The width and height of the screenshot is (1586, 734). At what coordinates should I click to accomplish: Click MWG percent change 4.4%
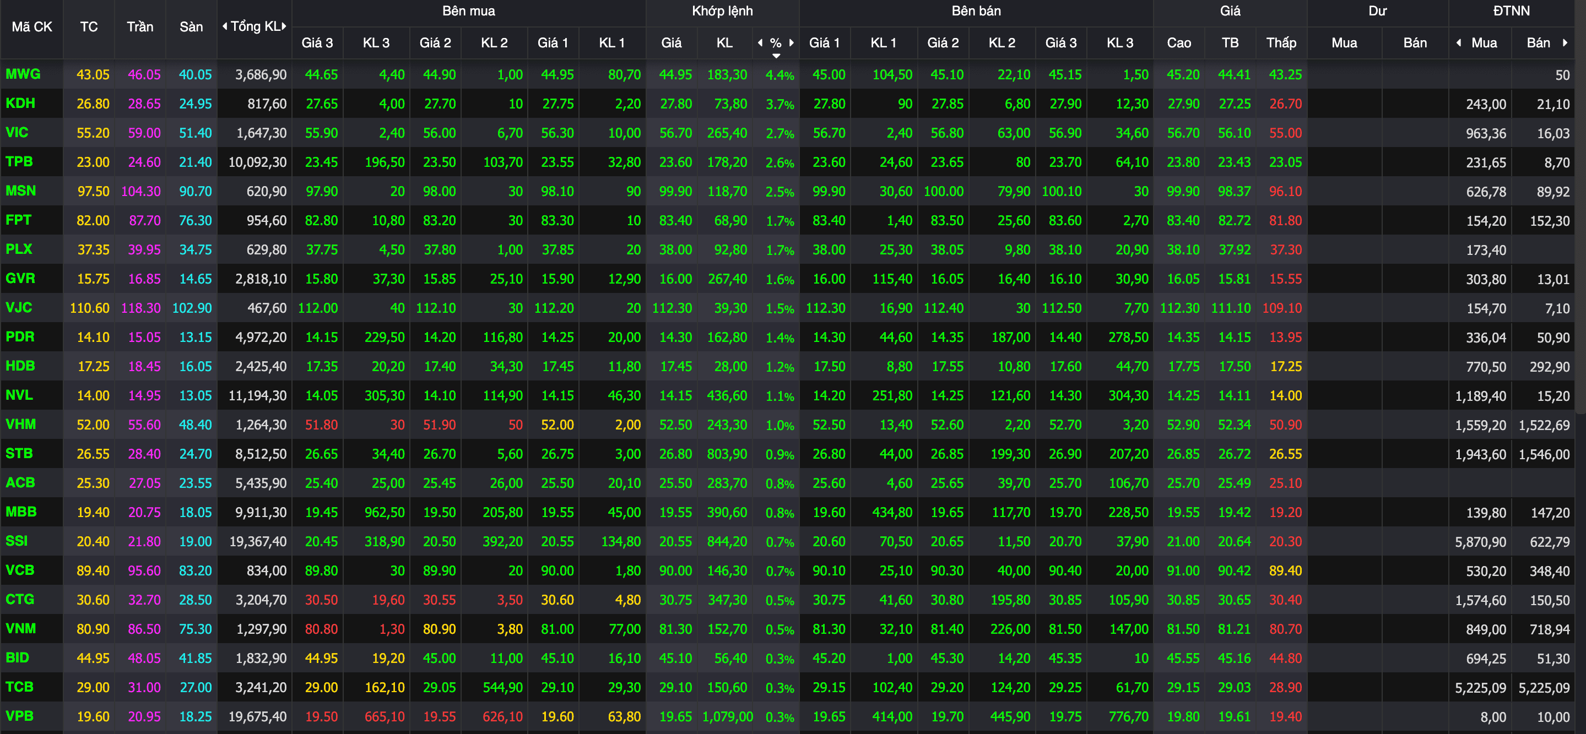pyautogui.click(x=780, y=75)
